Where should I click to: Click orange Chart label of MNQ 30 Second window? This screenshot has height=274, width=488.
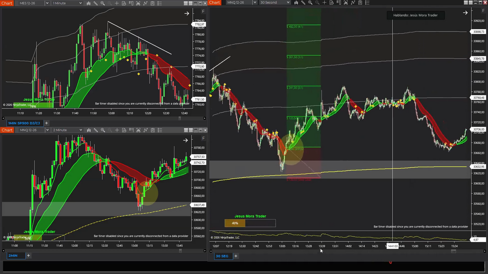(215, 2)
